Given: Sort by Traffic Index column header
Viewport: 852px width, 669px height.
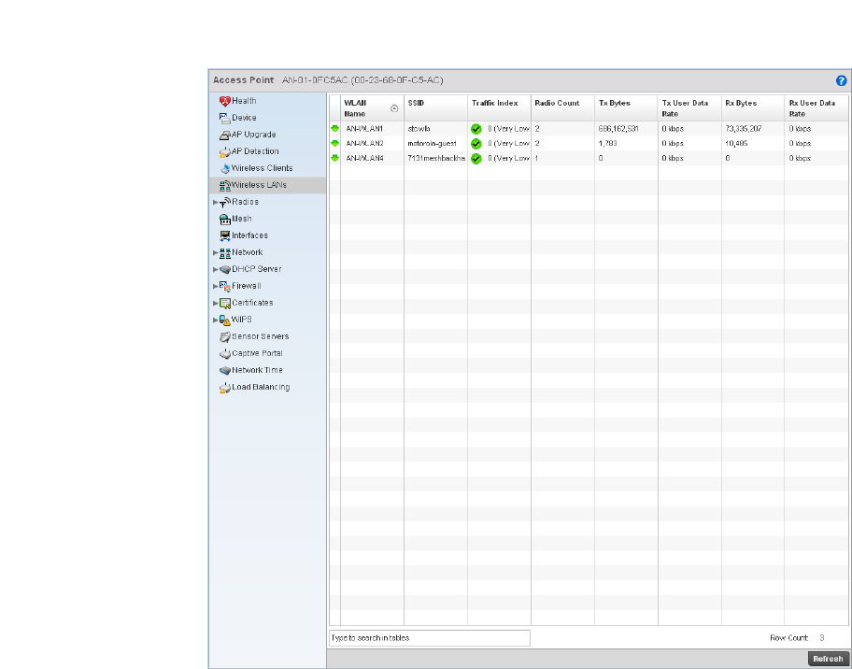Looking at the screenshot, I should tap(499, 108).
